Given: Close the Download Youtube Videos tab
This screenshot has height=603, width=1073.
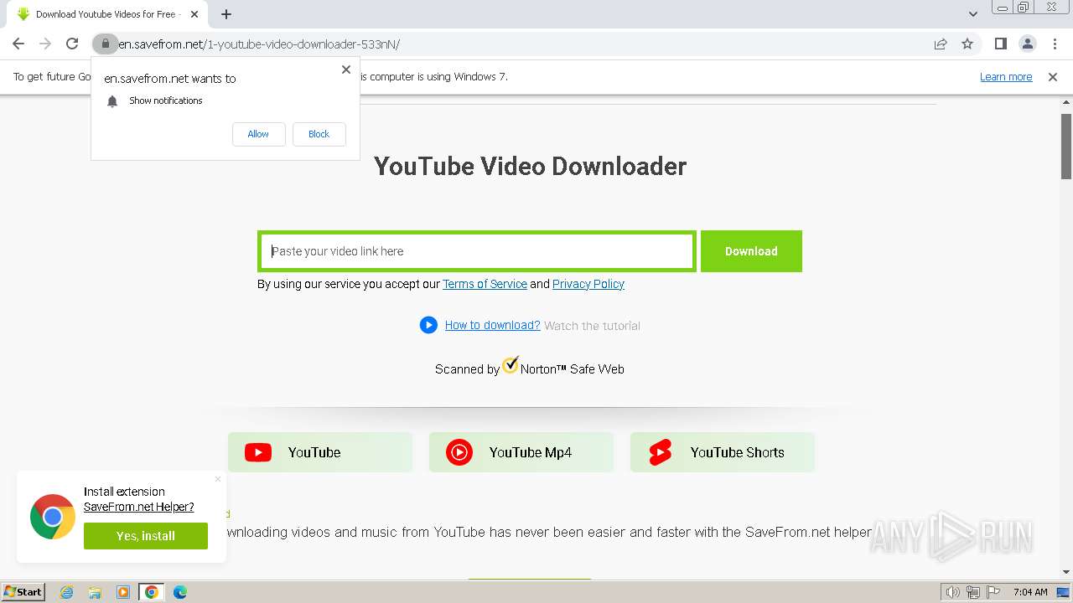Looking at the screenshot, I should (x=194, y=13).
